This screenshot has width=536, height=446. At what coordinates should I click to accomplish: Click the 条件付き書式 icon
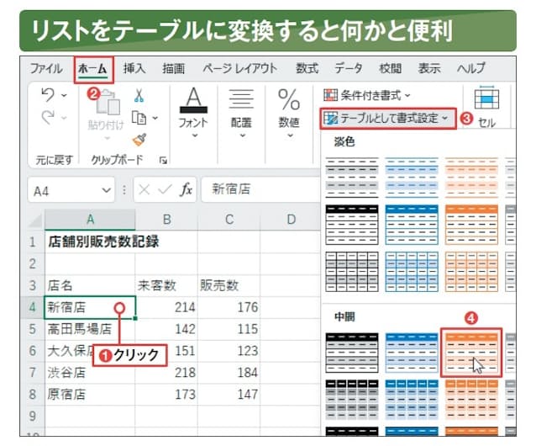tap(330, 95)
